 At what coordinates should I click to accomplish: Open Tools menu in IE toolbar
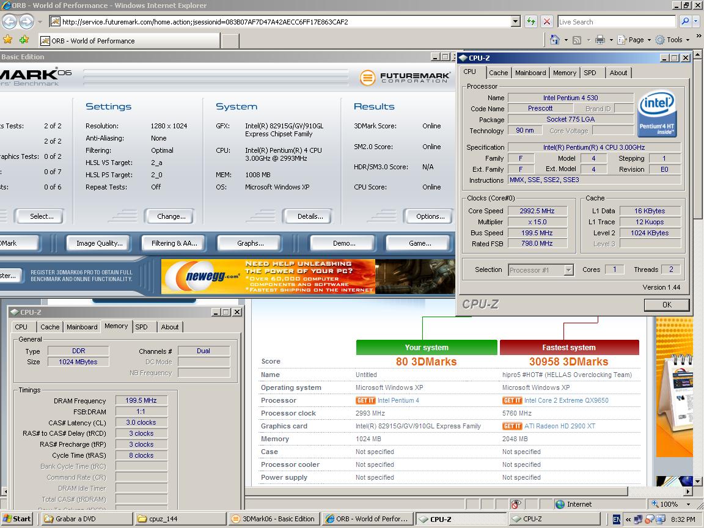pos(673,40)
